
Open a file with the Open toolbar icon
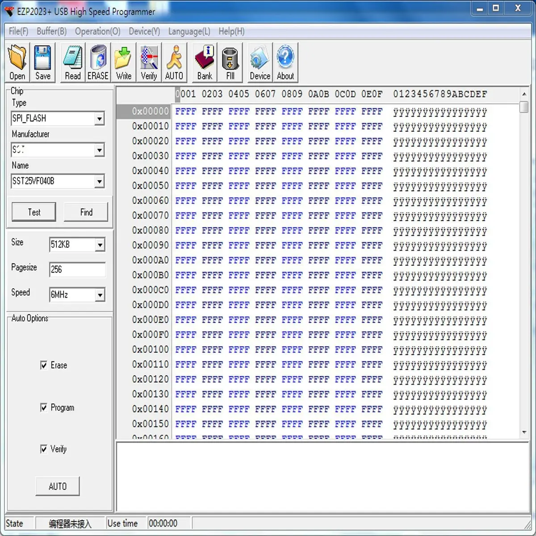coord(17,63)
